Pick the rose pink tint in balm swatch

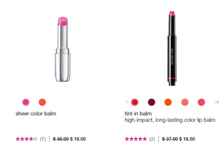point(201,102)
